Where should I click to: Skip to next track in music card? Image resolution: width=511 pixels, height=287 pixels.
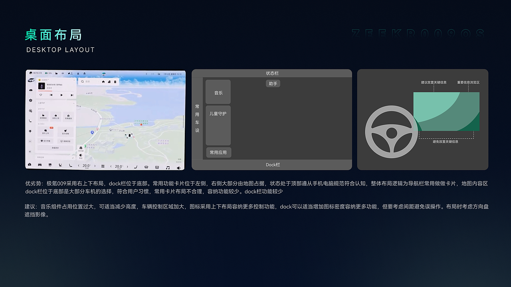(x=72, y=95)
